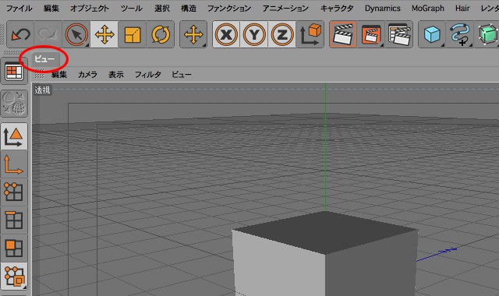The height and width of the screenshot is (296, 499).
Task: Activate the Move tool in toolbar
Action: [x=104, y=34]
